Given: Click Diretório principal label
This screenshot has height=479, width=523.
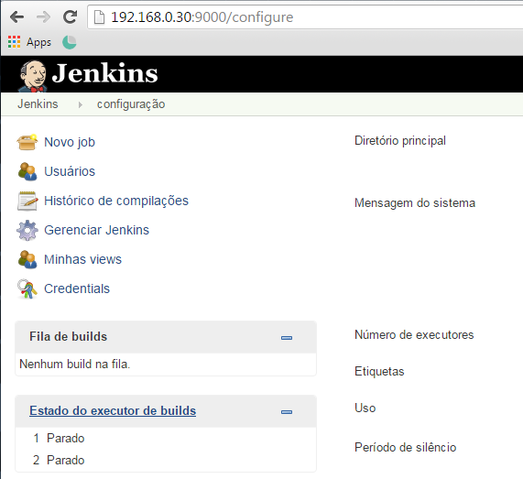Looking at the screenshot, I should tap(400, 141).
